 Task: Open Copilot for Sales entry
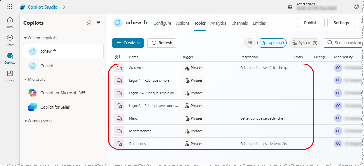tap(63, 107)
